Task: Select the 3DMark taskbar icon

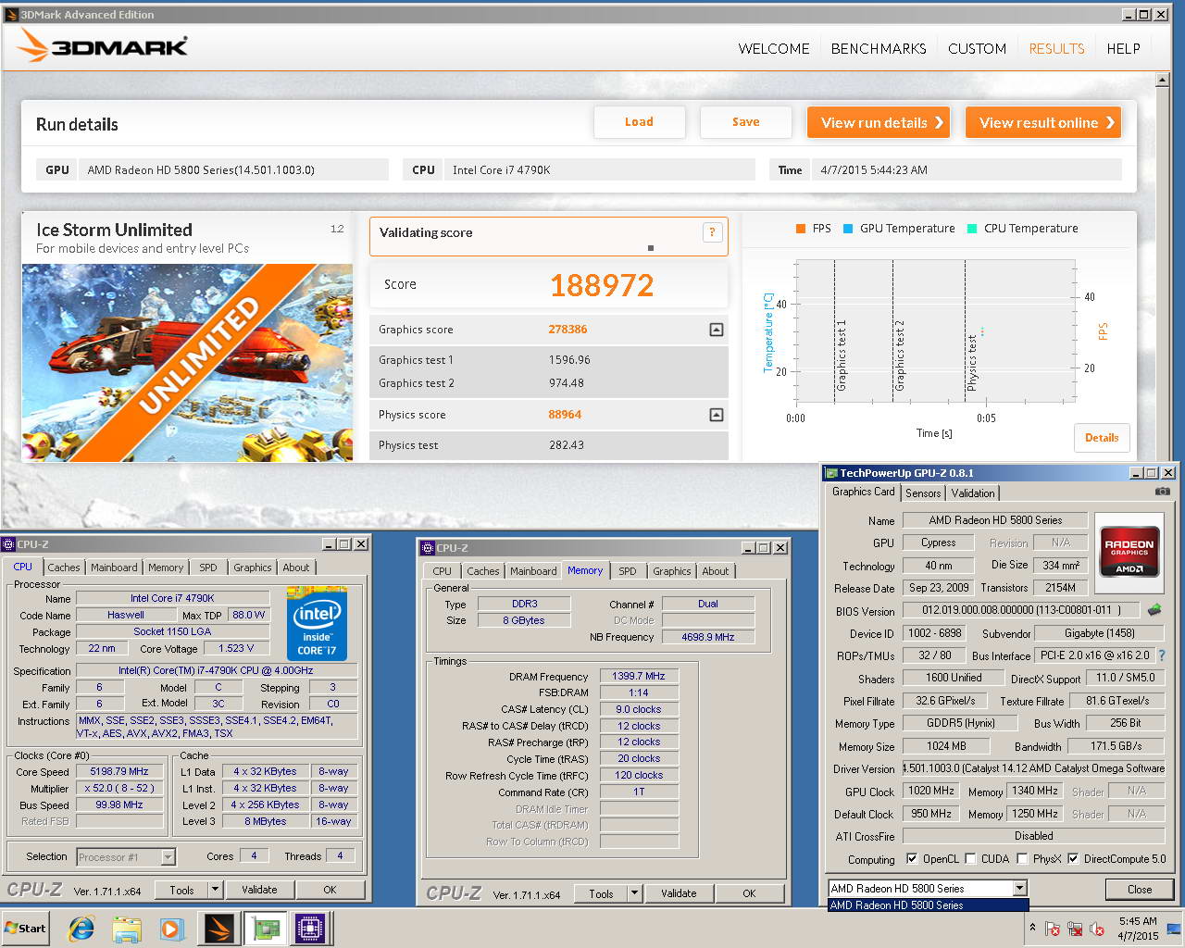Action: pos(219,929)
